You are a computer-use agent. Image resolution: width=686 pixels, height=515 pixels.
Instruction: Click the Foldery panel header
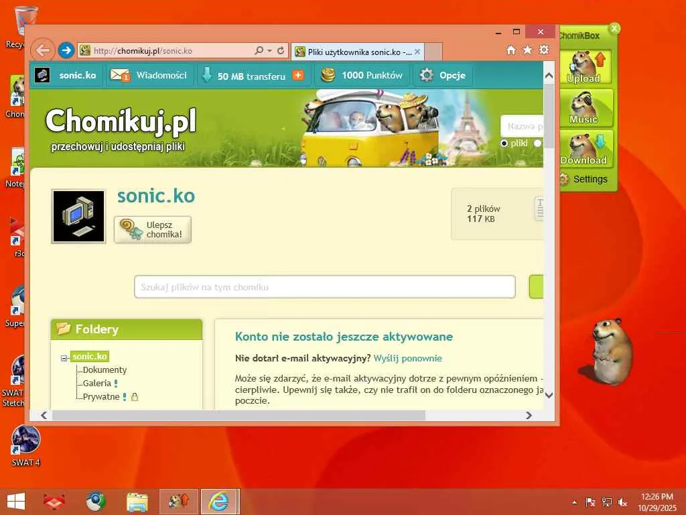pyautogui.click(x=127, y=329)
